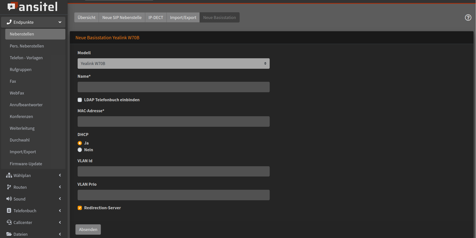The height and width of the screenshot is (238, 476).
Task: Uncheck the Redirection-Server checkbox
Action: coord(80,208)
